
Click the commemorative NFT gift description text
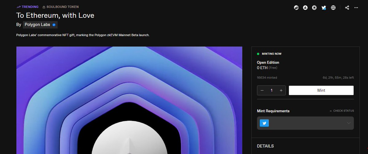coord(83,35)
